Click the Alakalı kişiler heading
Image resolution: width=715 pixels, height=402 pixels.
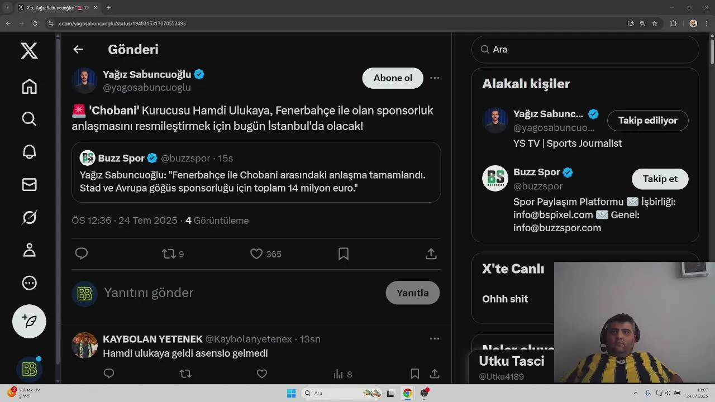(526, 84)
